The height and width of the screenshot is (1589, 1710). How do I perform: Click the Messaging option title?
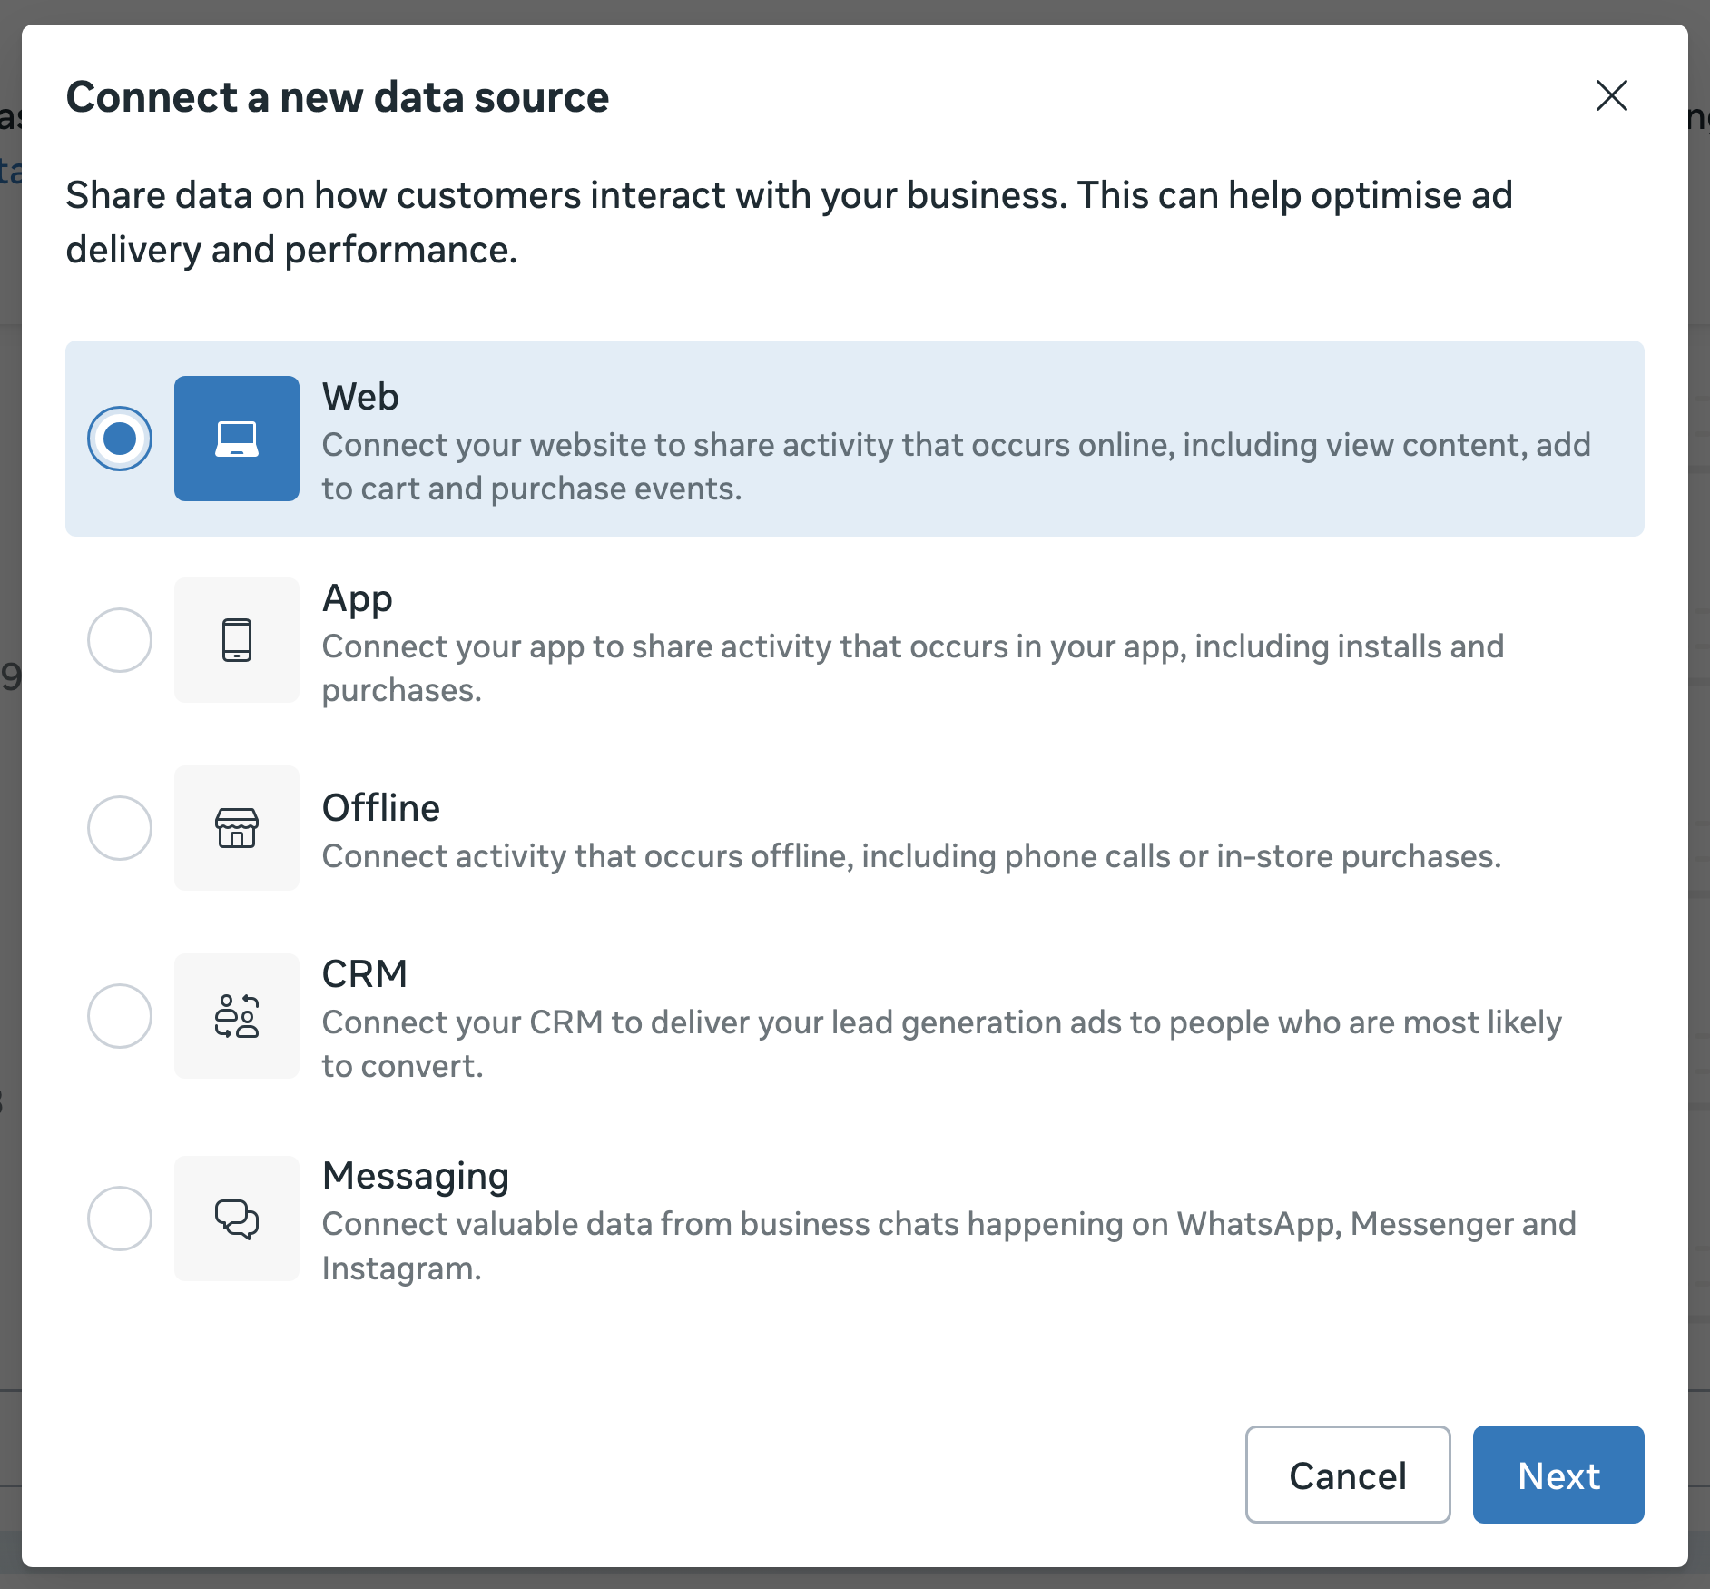pyautogui.click(x=416, y=1176)
